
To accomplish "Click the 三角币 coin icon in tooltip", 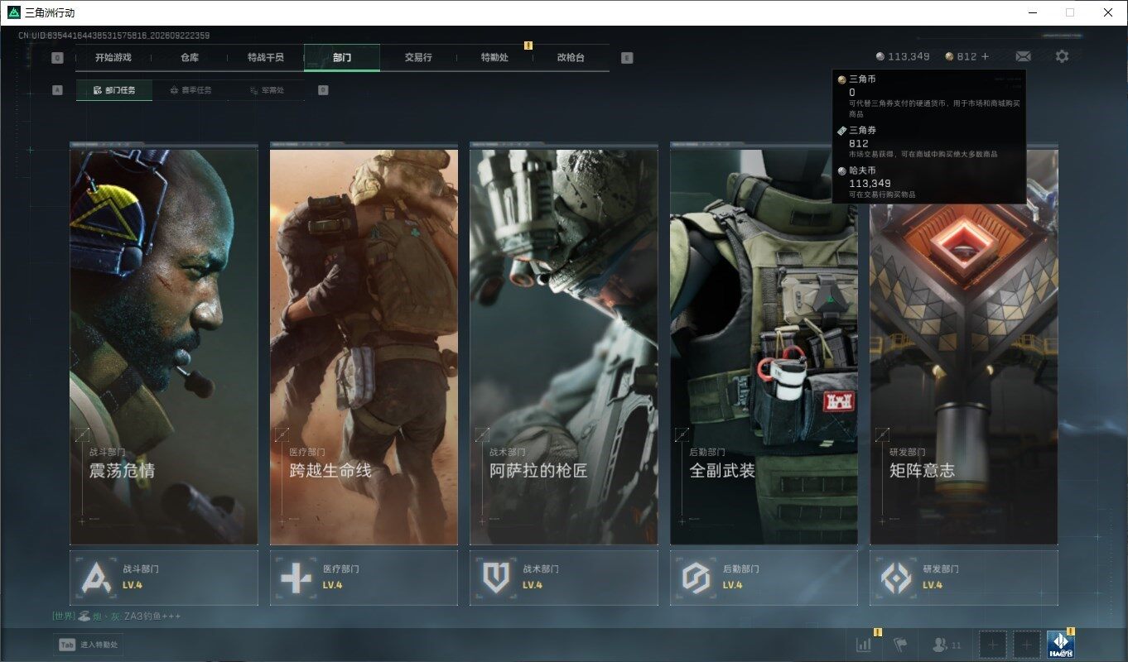I will point(841,79).
